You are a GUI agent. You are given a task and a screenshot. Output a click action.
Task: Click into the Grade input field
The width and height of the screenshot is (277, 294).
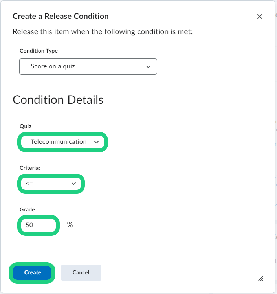(39, 225)
